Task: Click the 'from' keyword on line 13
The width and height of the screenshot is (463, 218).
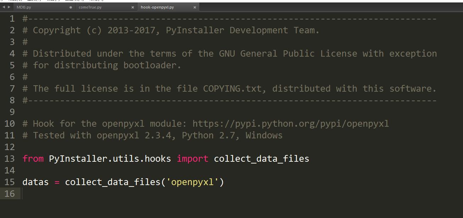Action: 33,159
